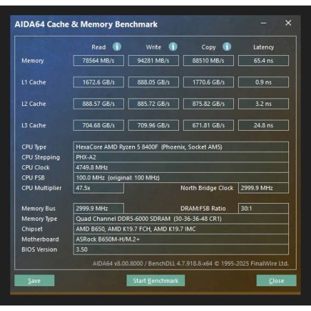Click the CPU Clock label
This screenshot has width=311, height=311.
36,167
